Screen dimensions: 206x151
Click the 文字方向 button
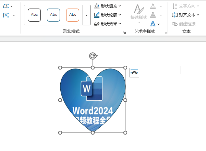click(186, 6)
